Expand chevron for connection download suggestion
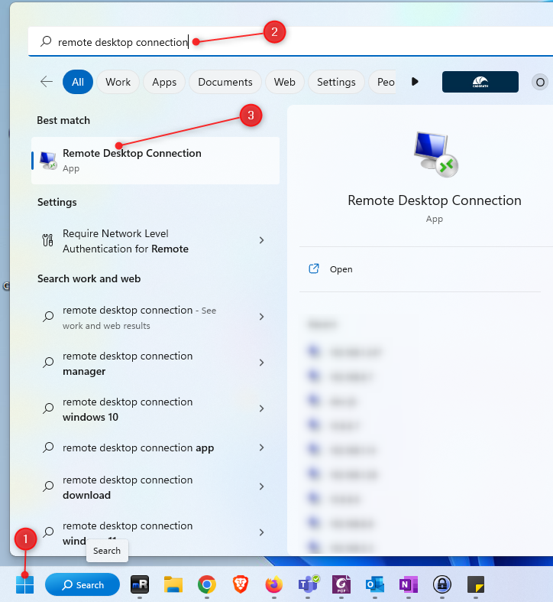 [261, 486]
